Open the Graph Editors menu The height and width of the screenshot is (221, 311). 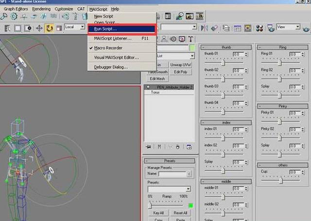[x=16, y=9]
